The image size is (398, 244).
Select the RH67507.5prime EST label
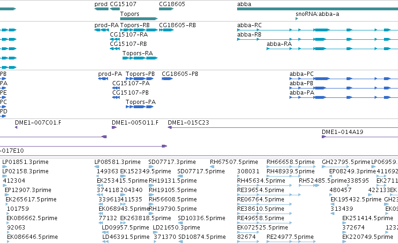click(x=234, y=162)
